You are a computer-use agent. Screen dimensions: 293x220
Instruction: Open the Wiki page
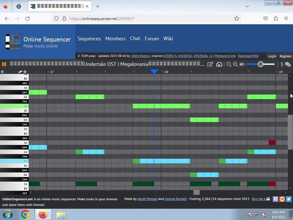168,39
